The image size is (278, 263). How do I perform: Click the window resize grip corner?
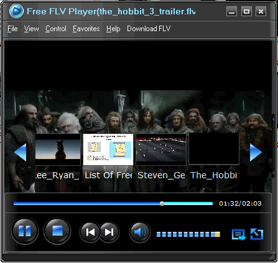coord(272,257)
